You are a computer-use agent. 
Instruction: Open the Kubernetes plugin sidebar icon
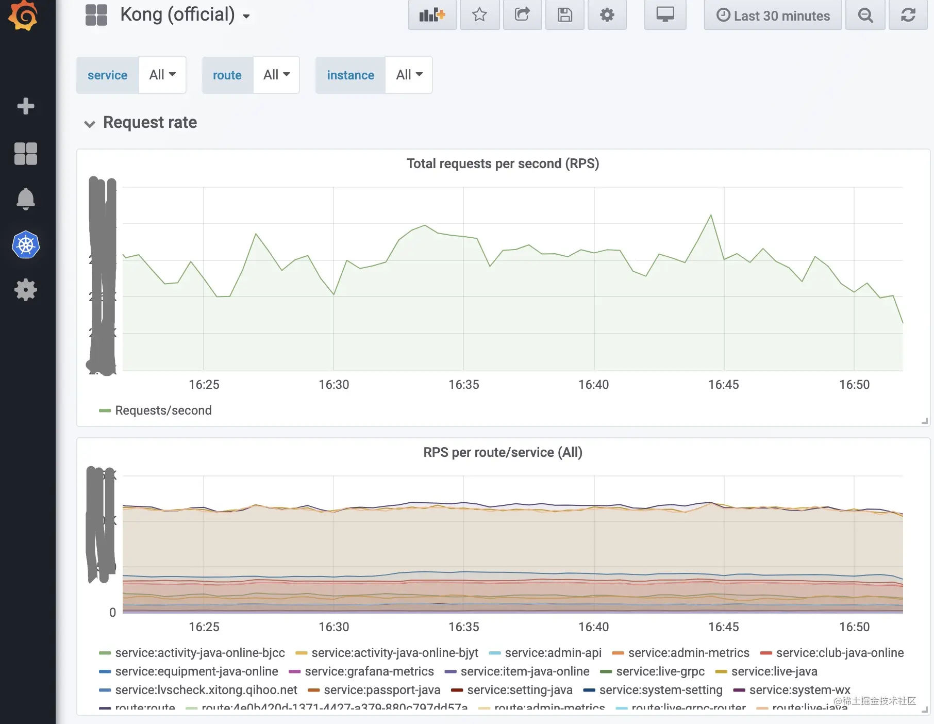click(26, 244)
